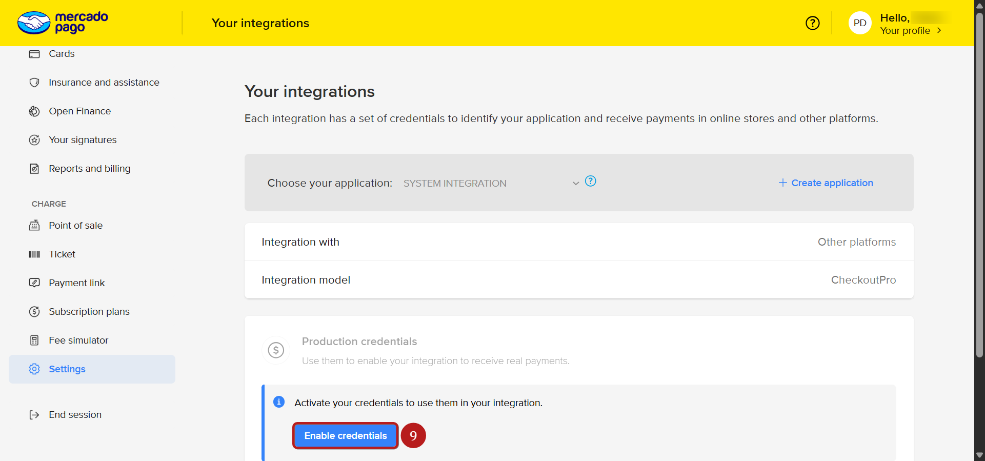
Task: Click the Mercado Pago handshake logo
Action: click(x=34, y=23)
